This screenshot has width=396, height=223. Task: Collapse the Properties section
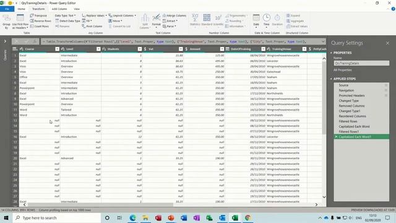coord(331,53)
